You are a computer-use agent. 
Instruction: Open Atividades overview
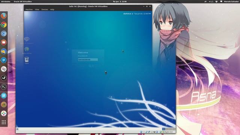tap(6, 1)
